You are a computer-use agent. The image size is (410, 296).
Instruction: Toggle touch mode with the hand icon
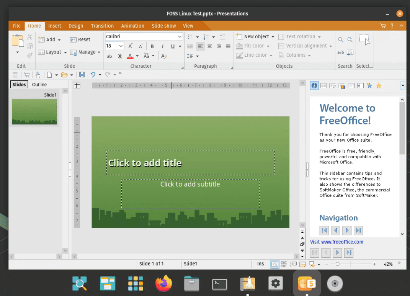(x=38, y=75)
